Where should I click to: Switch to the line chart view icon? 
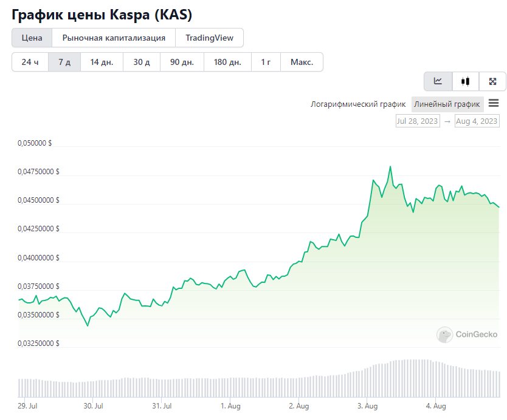point(438,81)
